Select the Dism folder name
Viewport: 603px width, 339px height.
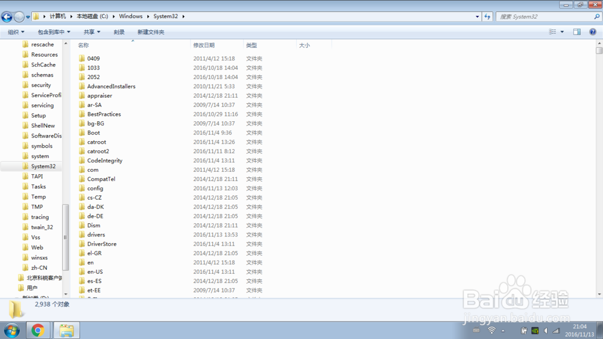pyautogui.click(x=93, y=226)
